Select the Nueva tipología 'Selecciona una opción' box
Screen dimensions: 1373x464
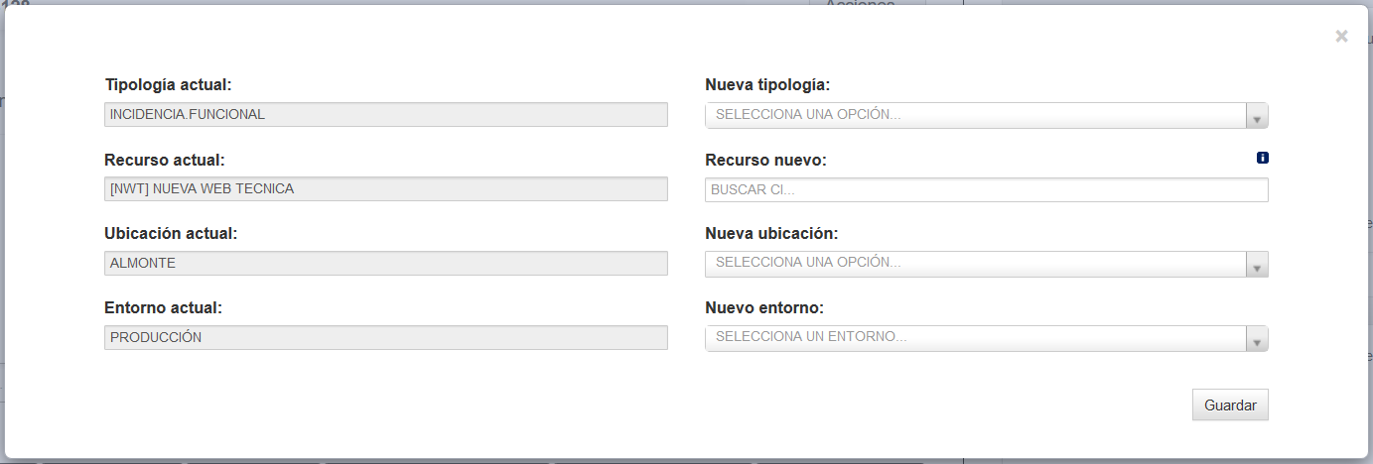pyautogui.click(x=987, y=116)
